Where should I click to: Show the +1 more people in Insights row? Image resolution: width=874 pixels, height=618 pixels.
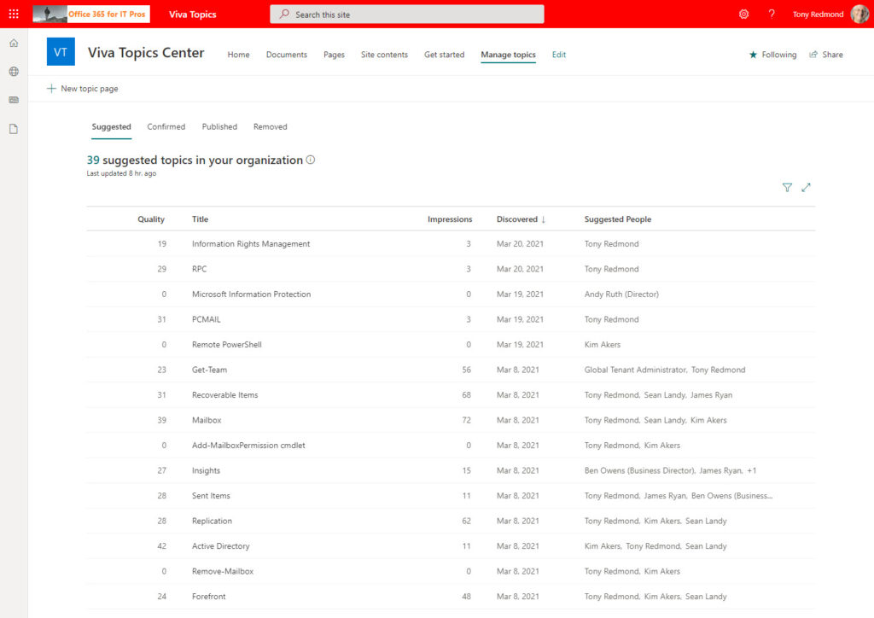pyautogui.click(x=752, y=470)
